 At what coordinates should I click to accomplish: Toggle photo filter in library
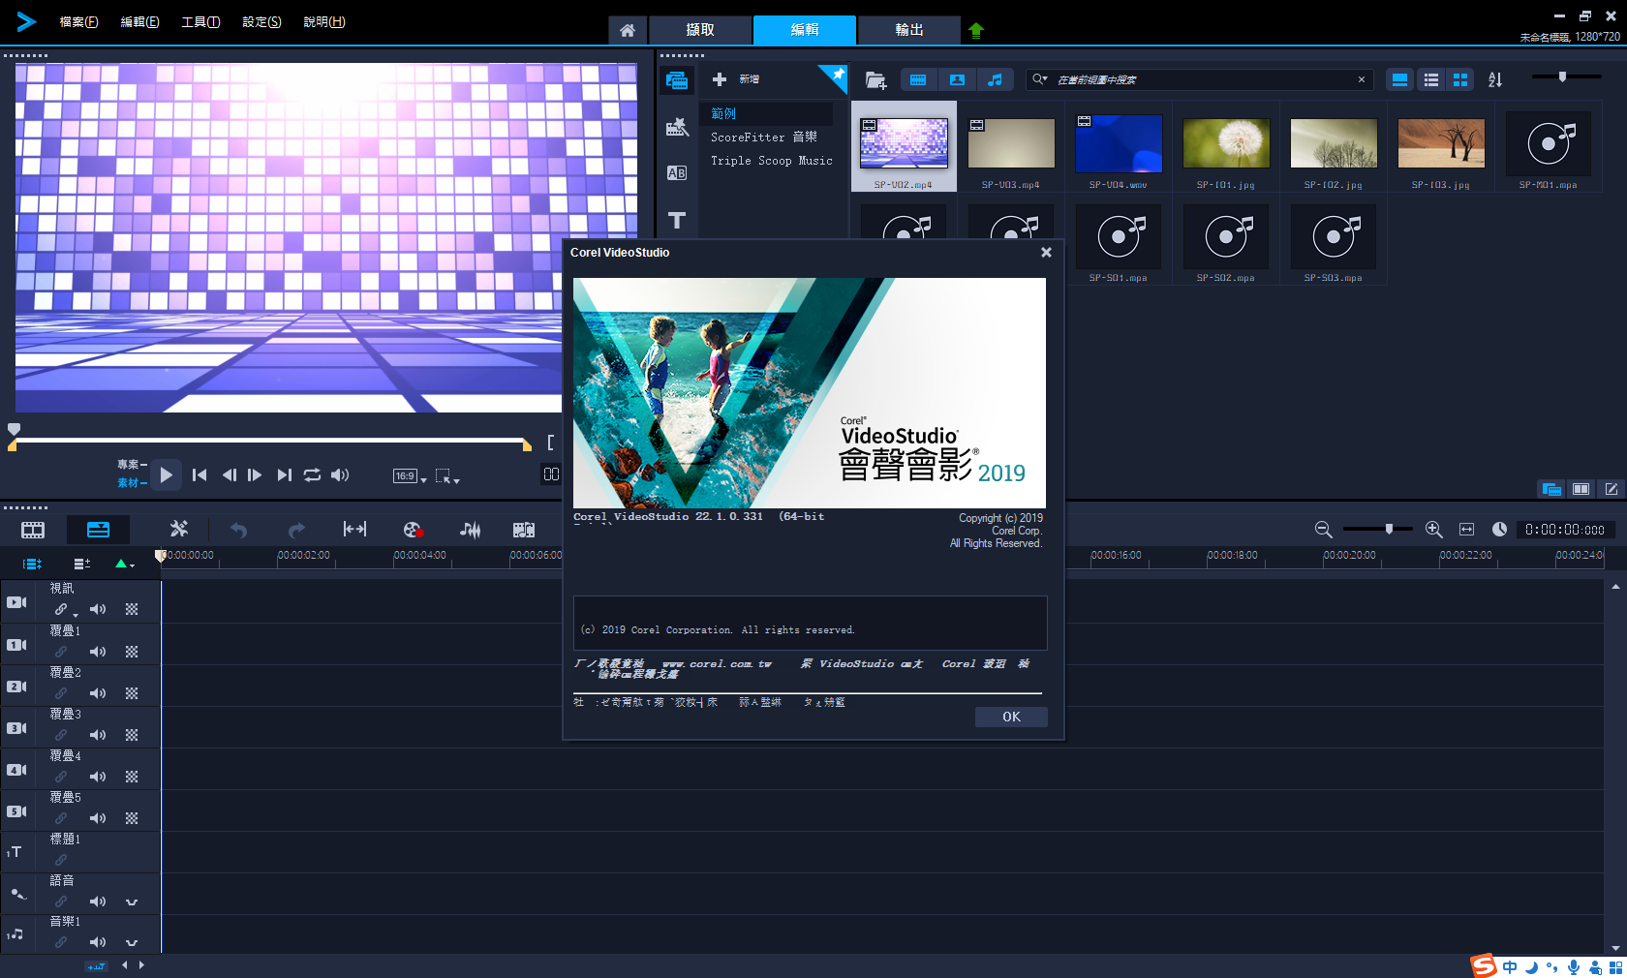(x=957, y=79)
